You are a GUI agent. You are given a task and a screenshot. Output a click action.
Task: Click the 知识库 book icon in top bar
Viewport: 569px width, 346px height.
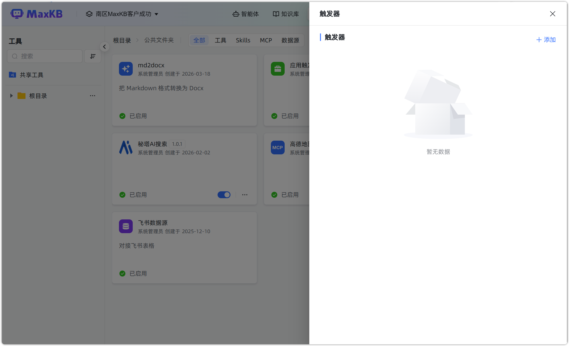276,14
